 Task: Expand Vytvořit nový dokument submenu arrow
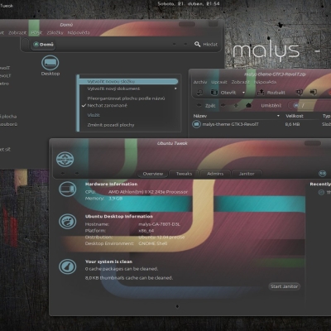(x=175, y=89)
